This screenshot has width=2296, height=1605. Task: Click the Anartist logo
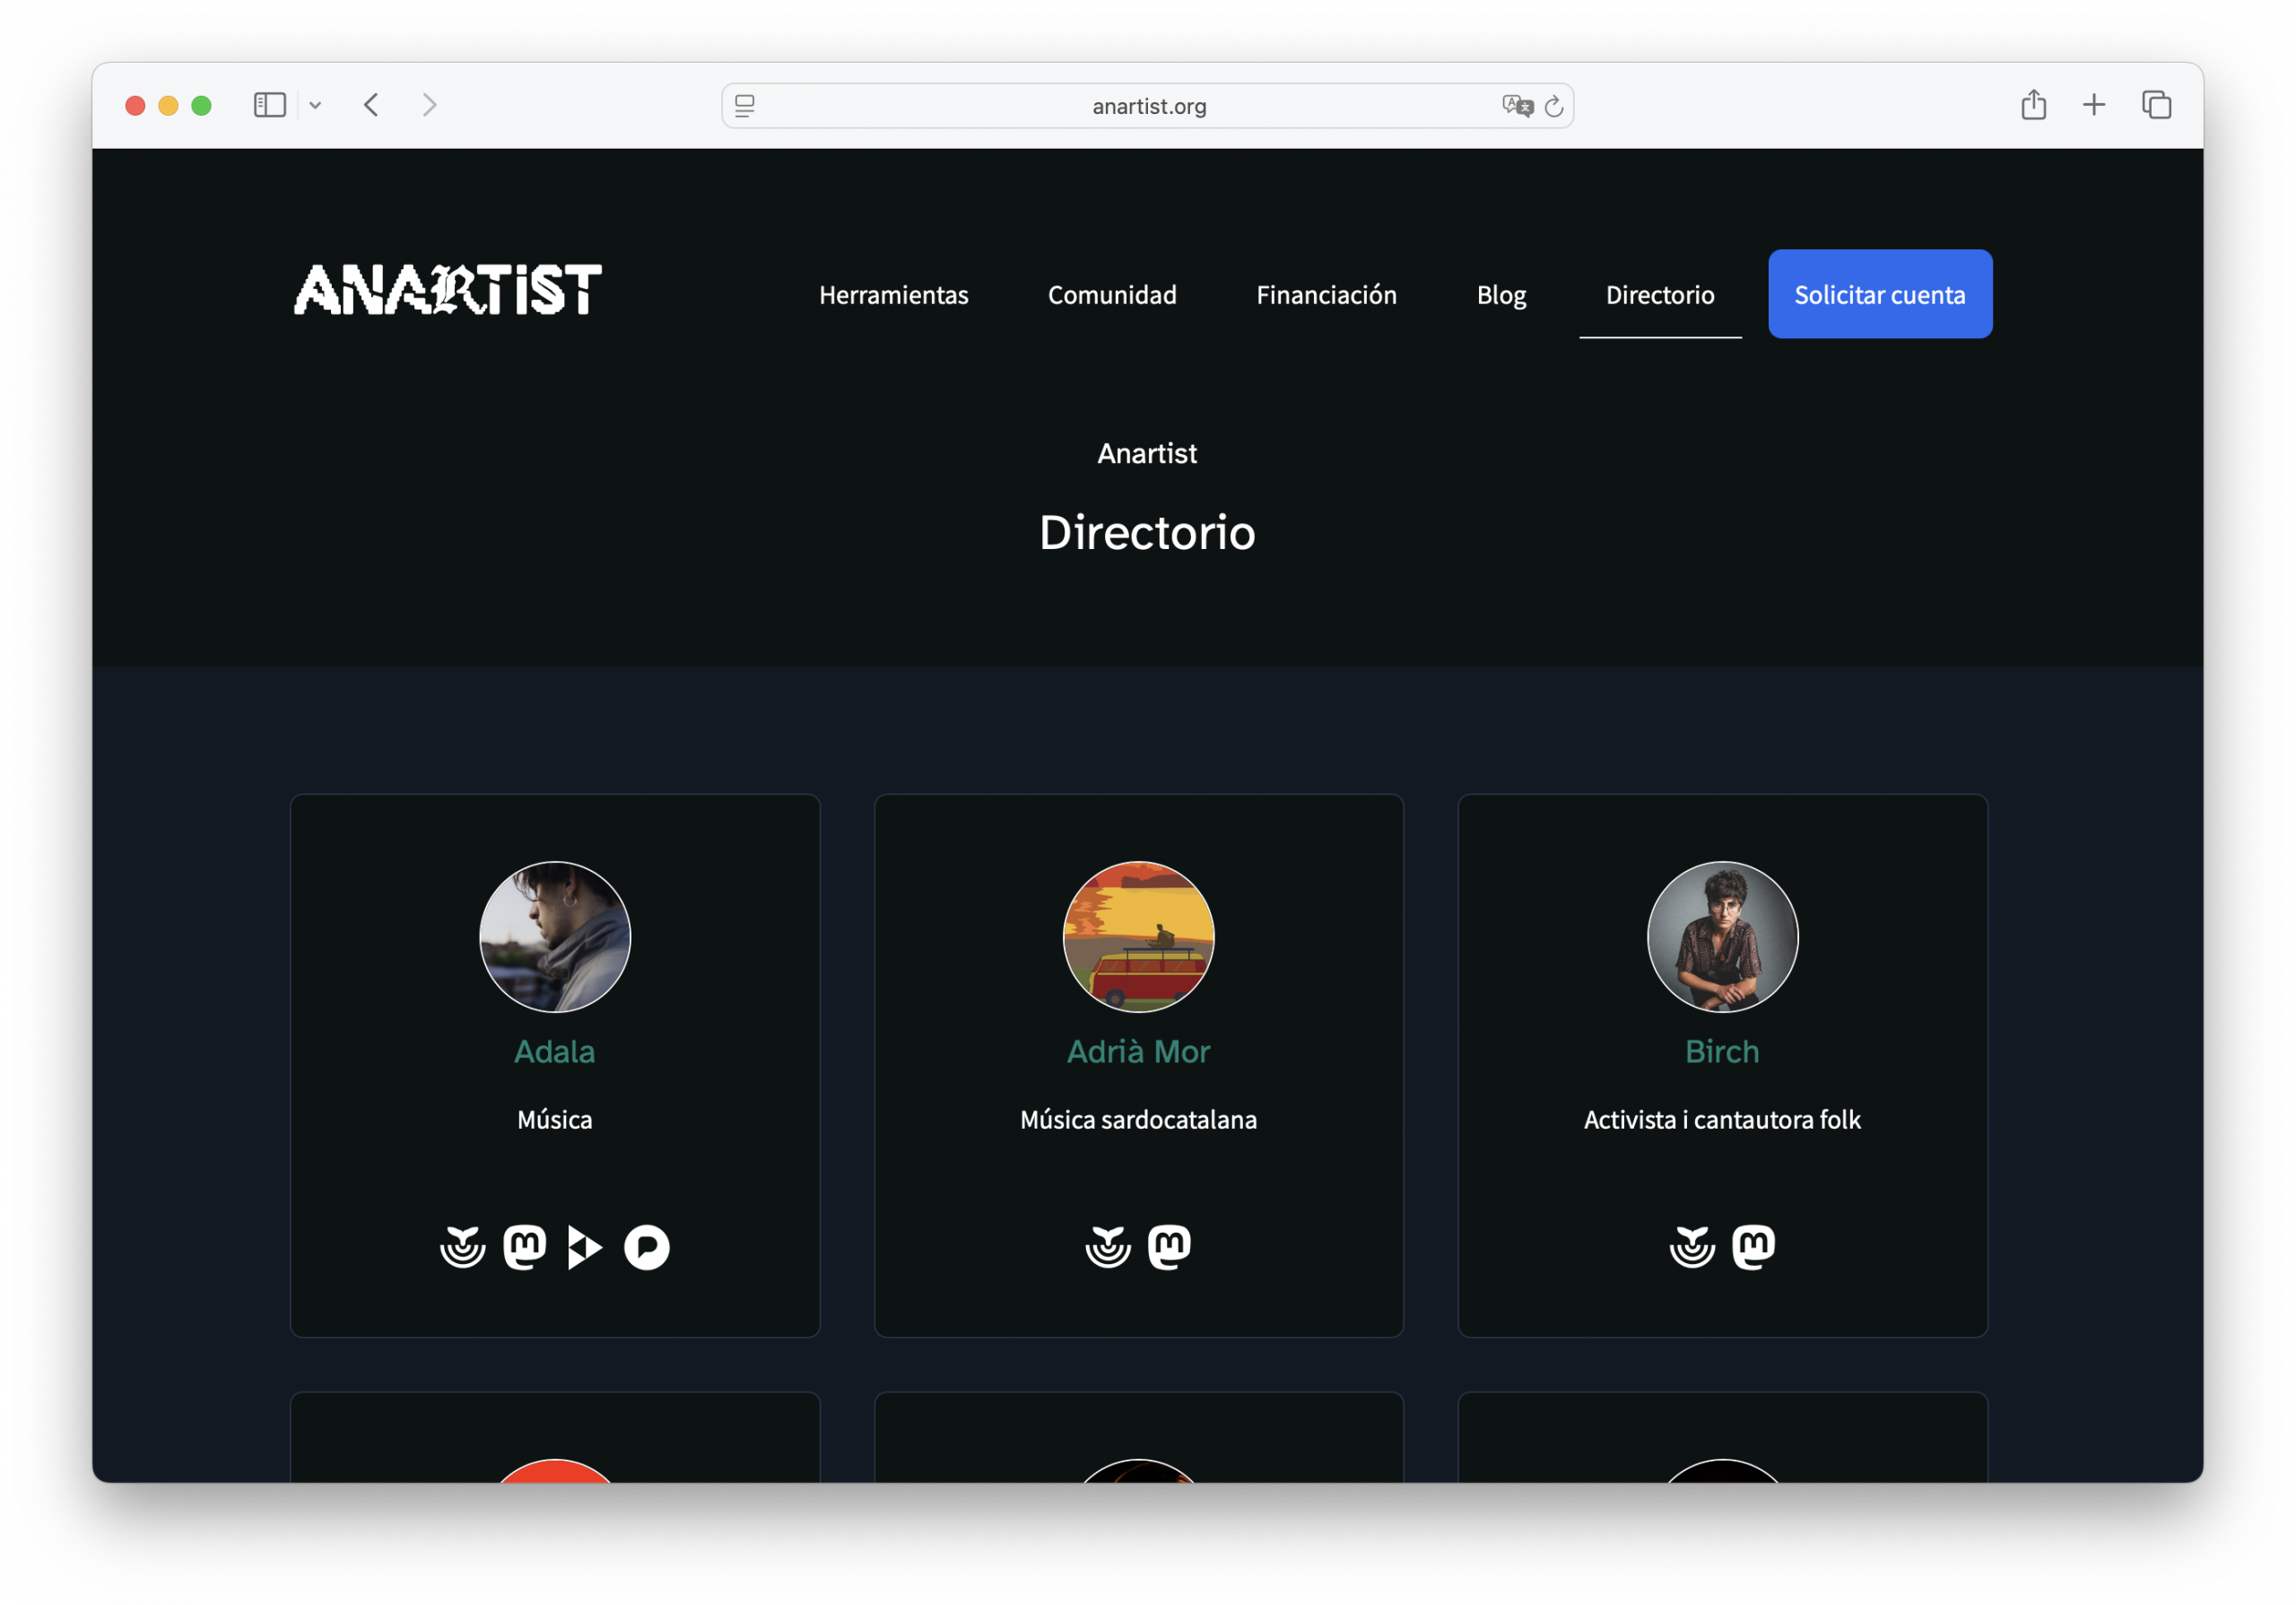pos(447,290)
